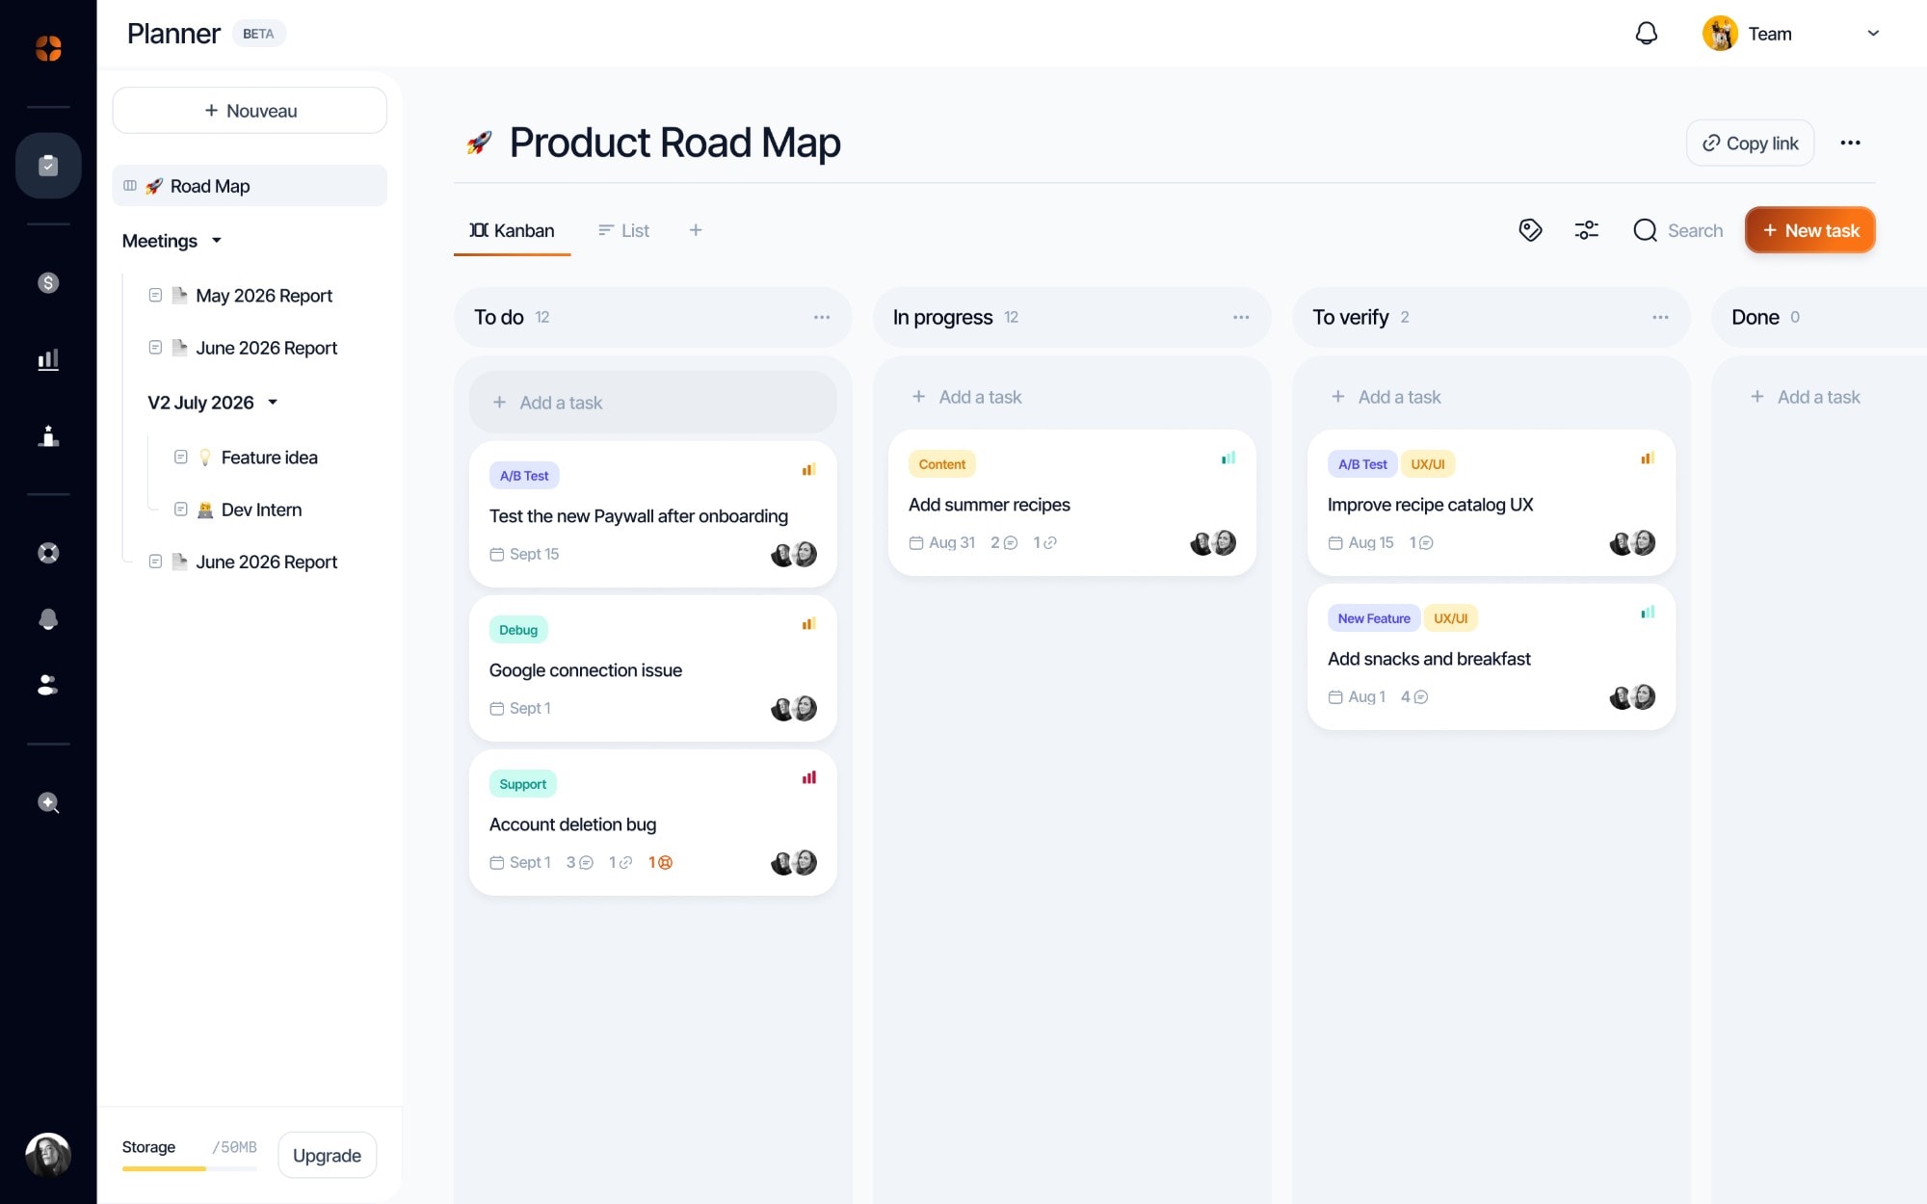Screen dimensions: 1927x1204
Task: Open the help lifebuoy icon in sidebar
Action: pos(48,553)
